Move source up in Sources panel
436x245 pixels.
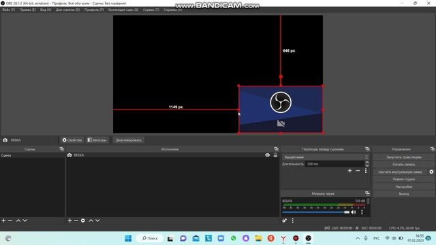91,220
